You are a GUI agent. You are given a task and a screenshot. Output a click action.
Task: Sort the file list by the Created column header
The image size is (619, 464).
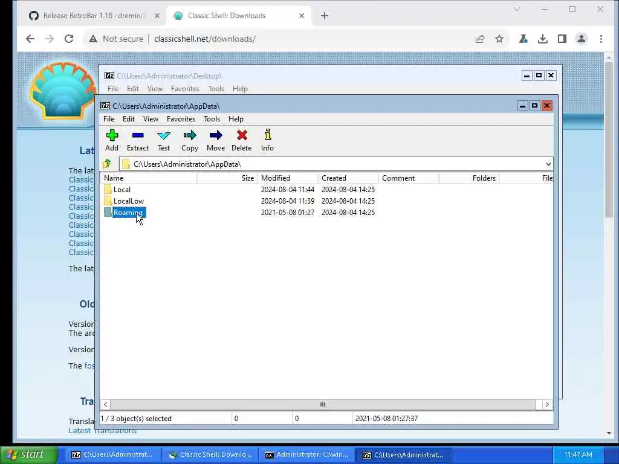click(x=348, y=178)
